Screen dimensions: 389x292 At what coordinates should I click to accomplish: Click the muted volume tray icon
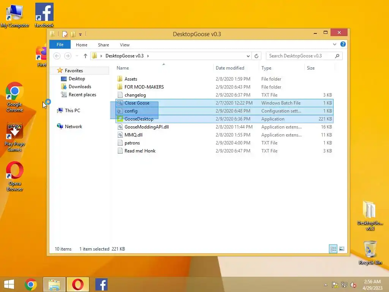[x=353, y=285]
